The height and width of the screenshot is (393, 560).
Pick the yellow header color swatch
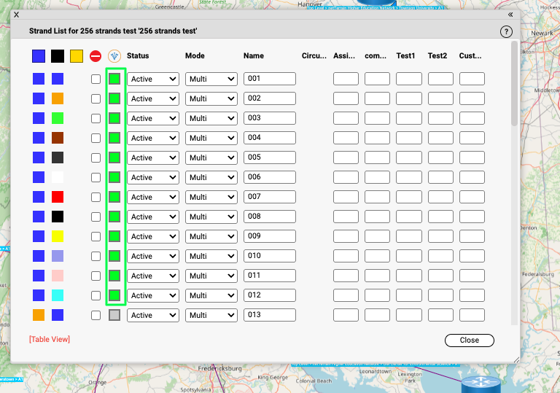tap(77, 56)
